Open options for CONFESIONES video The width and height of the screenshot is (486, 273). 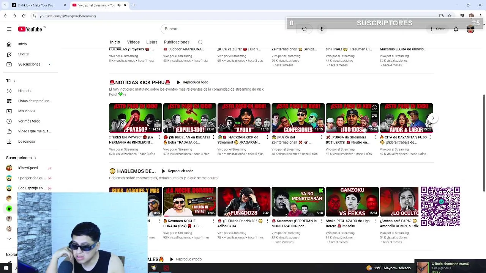click(x=322, y=137)
